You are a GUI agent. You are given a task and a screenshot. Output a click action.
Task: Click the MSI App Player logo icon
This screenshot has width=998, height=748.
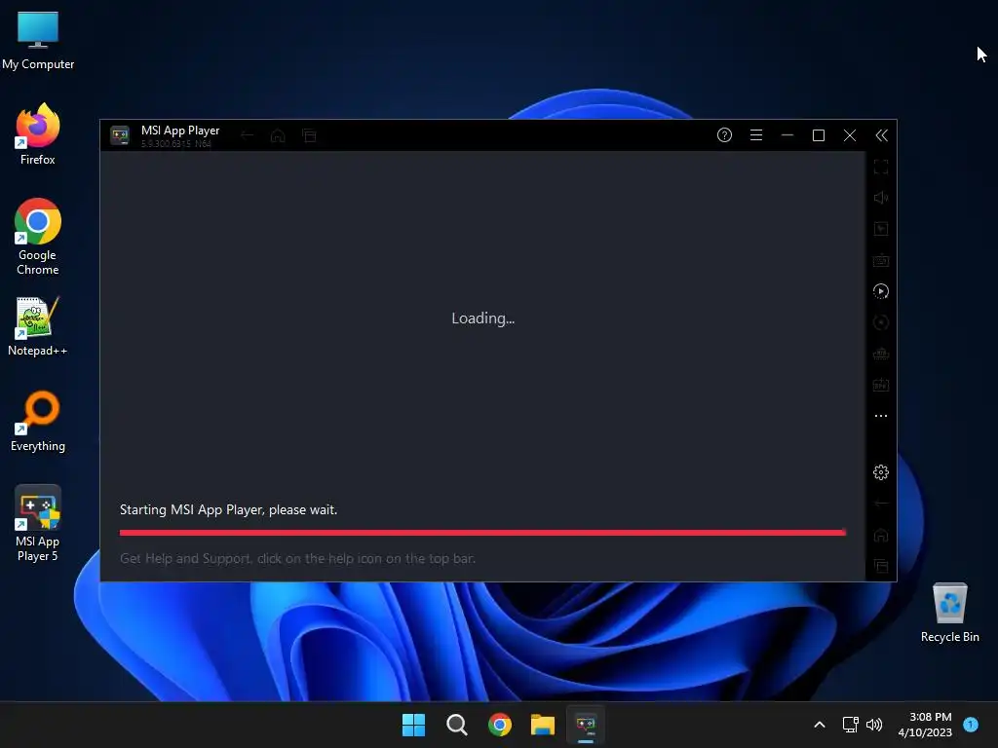120,134
